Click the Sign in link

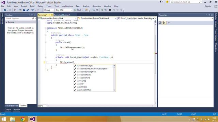tap(208, 6)
